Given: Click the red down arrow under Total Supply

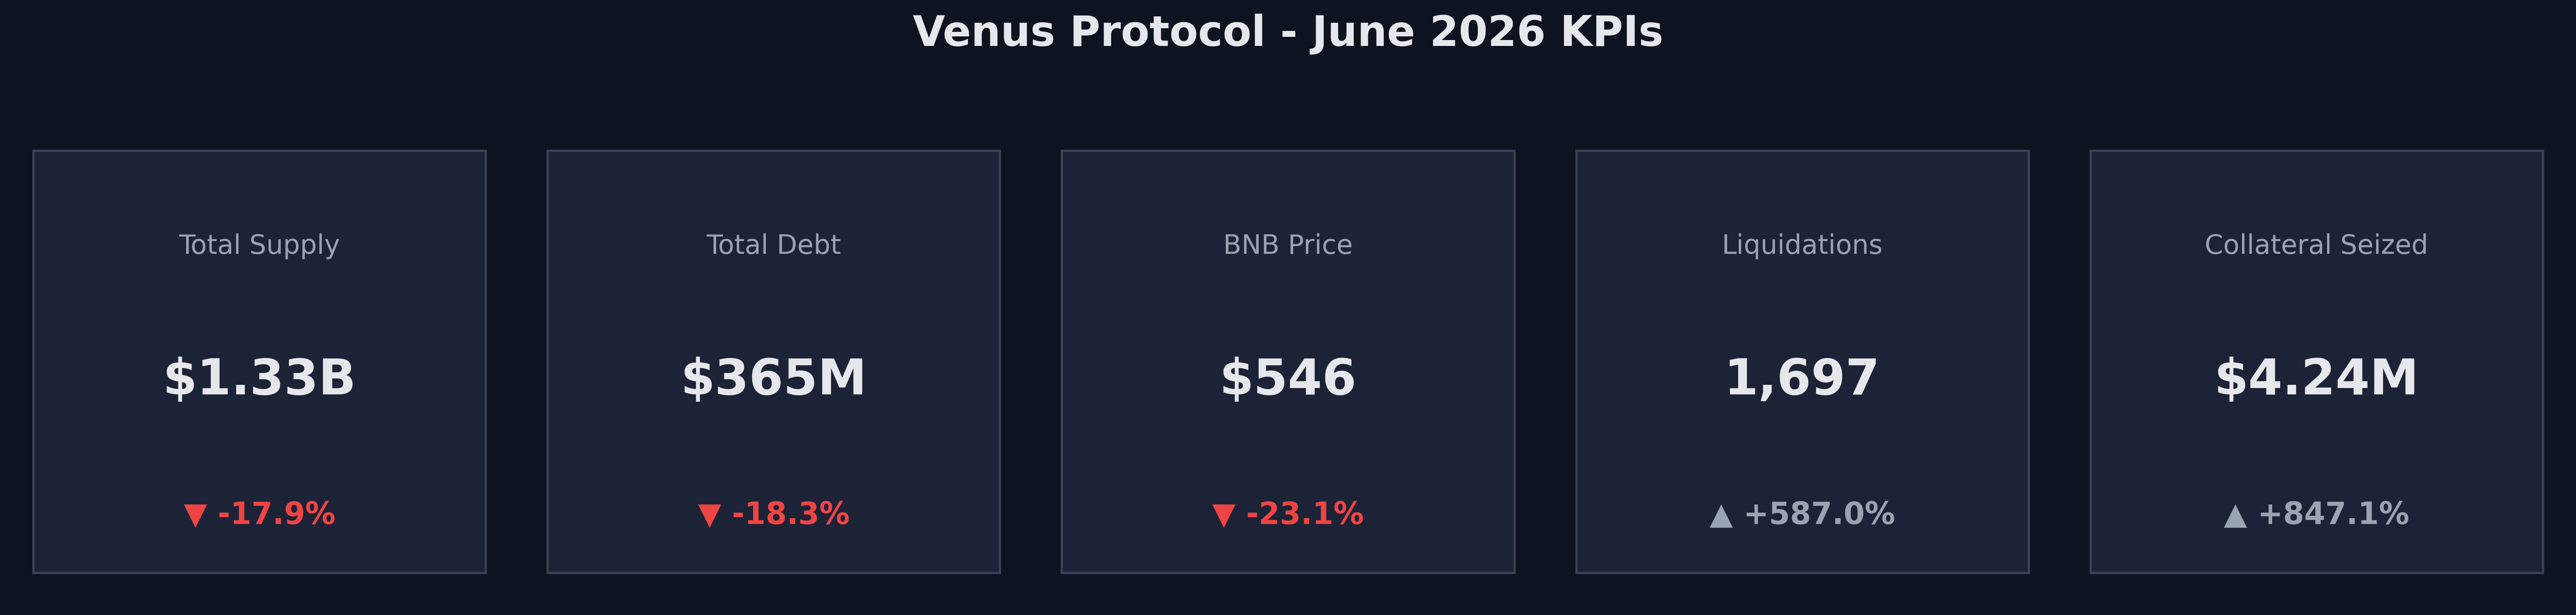Looking at the screenshot, I should [x=195, y=516].
